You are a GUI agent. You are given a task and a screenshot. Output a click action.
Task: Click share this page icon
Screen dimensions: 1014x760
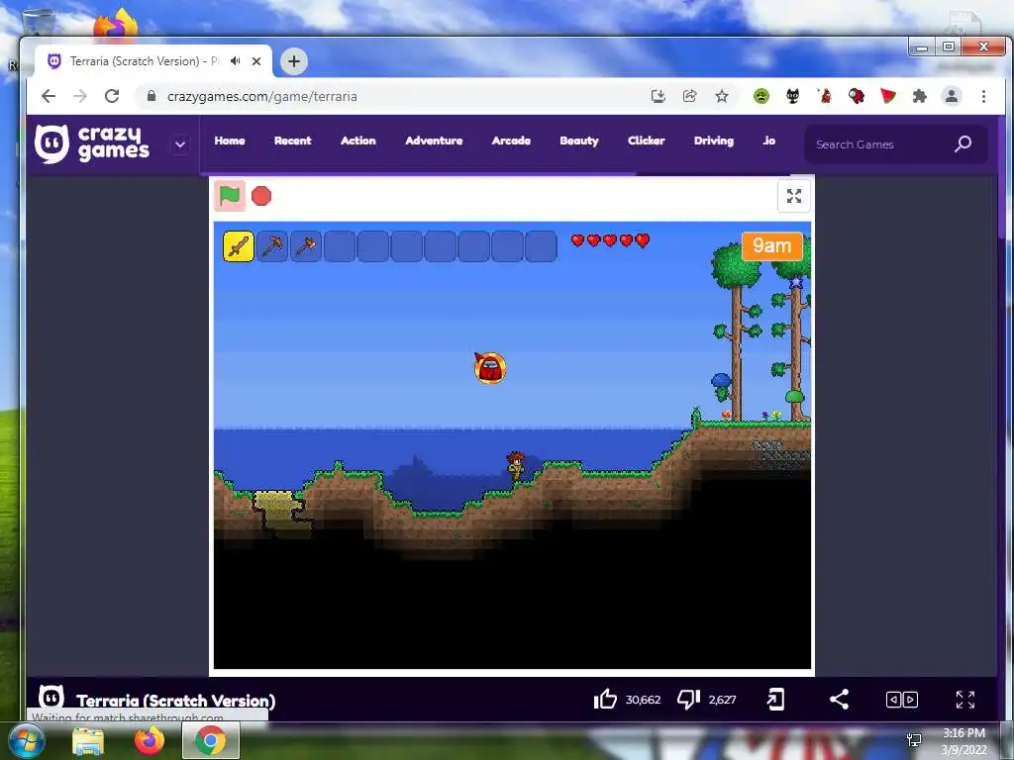690,96
